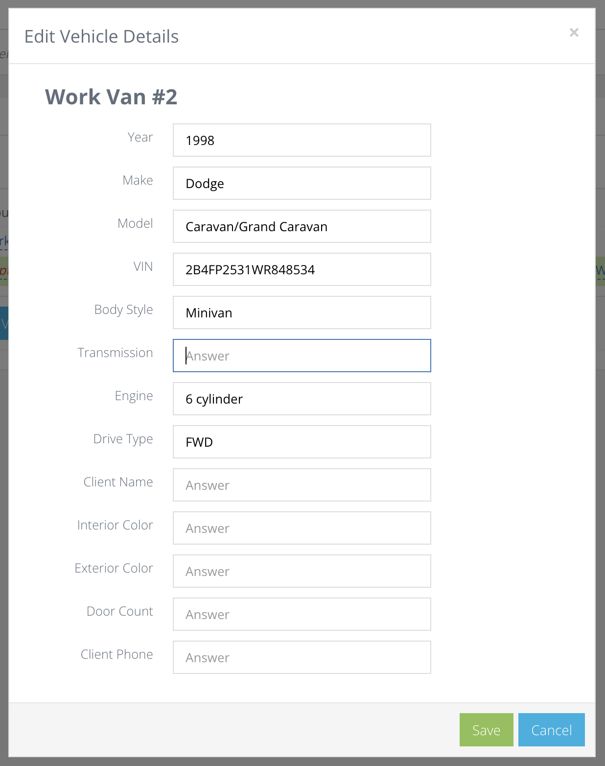The image size is (605, 766).
Task: Click the VIN label text
Action: (142, 266)
